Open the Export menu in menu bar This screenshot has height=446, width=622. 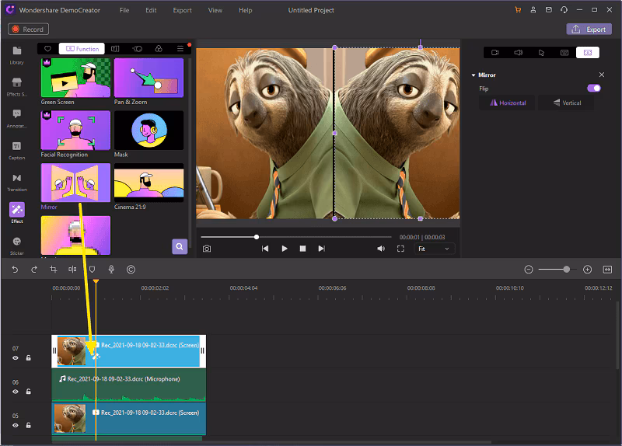click(x=182, y=10)
